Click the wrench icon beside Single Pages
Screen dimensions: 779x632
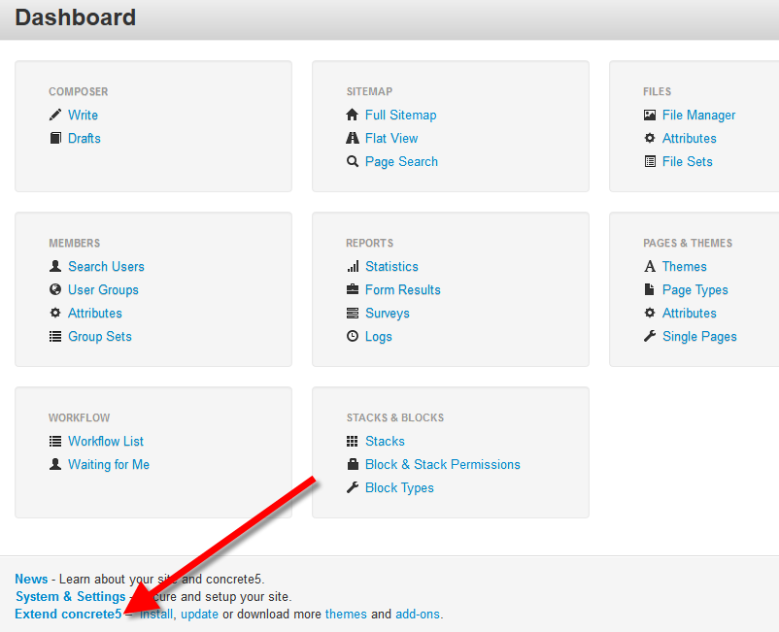coord(650,336)
